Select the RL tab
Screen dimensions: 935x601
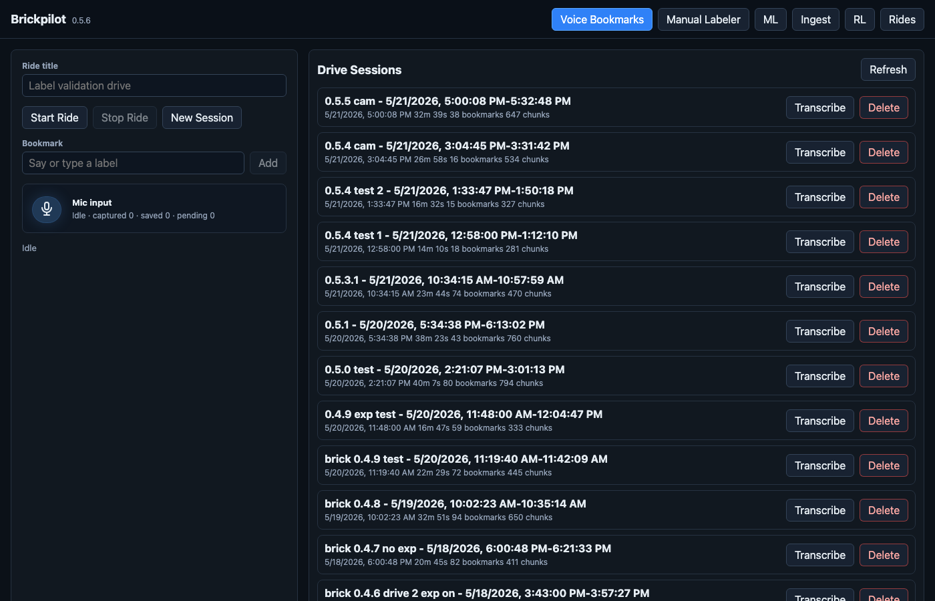pyautogui.click(x=860, y=19)
